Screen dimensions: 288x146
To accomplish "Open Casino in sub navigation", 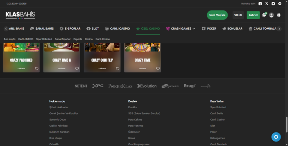I will (89, 39).
